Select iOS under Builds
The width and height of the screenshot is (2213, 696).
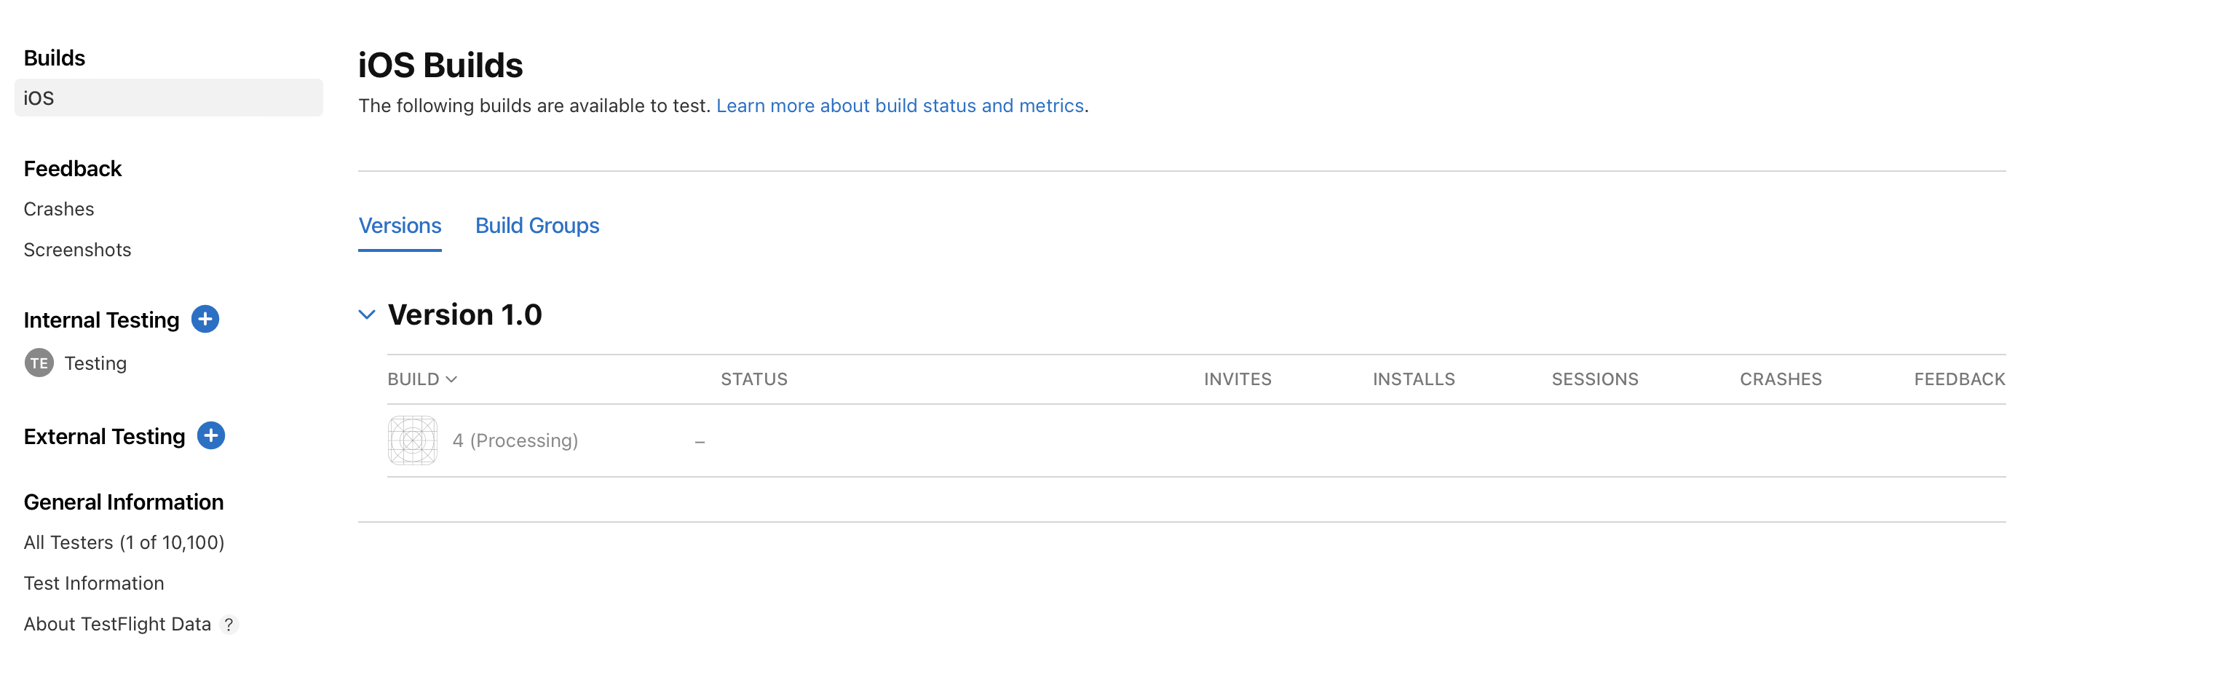pos(168,98)
